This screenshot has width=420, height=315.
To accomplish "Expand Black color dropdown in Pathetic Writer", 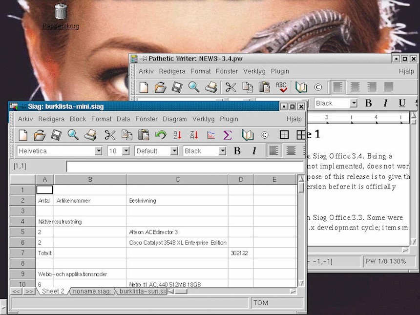I will point(354,103).
